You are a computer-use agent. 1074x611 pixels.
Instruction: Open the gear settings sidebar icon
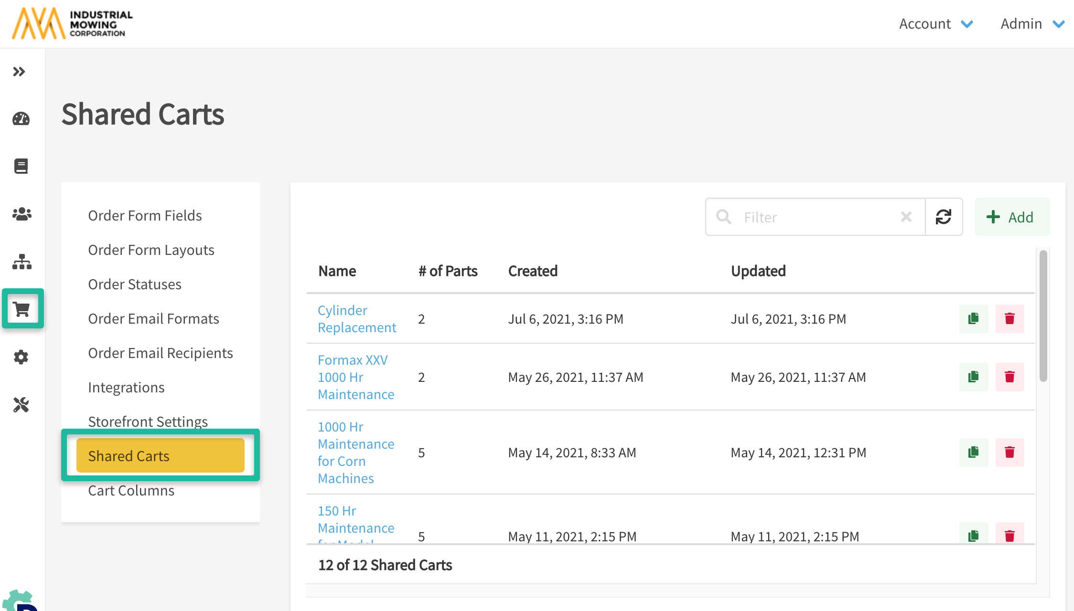(x=21, y=357)
